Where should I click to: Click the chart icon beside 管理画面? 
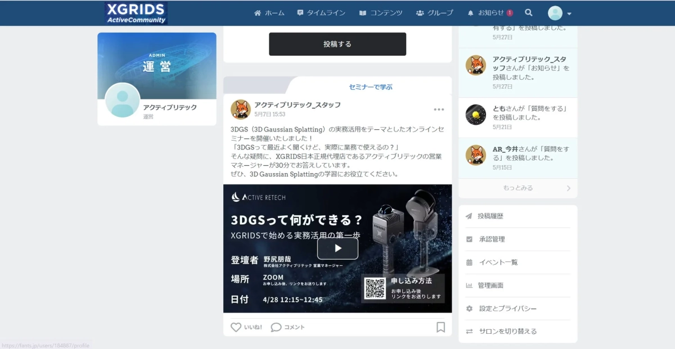(x=469, y=285)
